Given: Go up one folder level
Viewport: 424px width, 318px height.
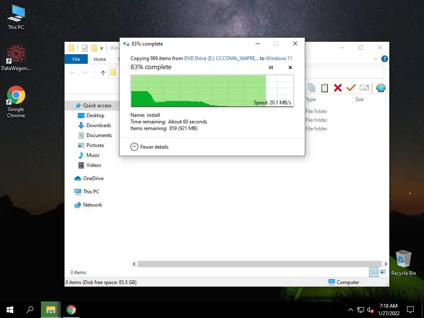Looking at the screenshot, I should click(x=103, y=72).
